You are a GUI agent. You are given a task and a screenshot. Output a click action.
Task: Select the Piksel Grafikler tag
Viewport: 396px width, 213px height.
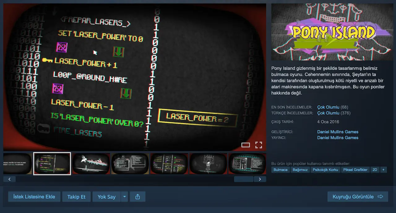pyautogui.click(x=355, y=170)
